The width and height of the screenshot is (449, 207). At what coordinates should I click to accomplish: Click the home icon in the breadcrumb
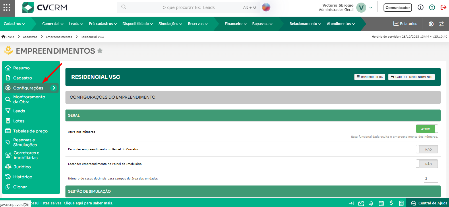3,37
